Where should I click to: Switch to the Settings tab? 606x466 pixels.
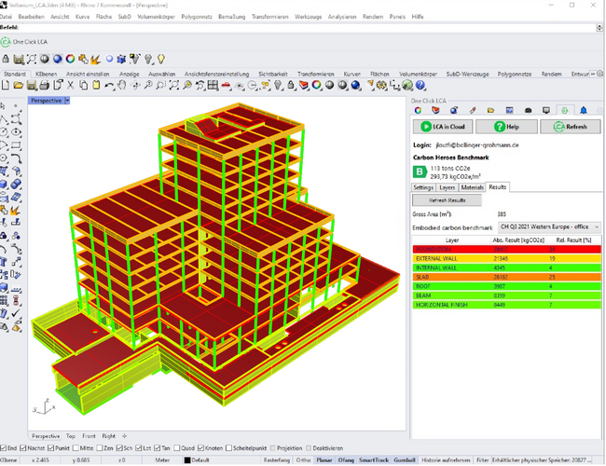point(423,187)
